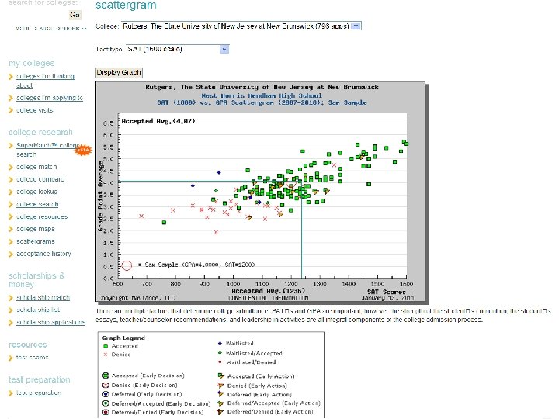The image size is (559, 419).
Task: Click legend Denied Early Action icon
Action: click(x=220, y=386)
